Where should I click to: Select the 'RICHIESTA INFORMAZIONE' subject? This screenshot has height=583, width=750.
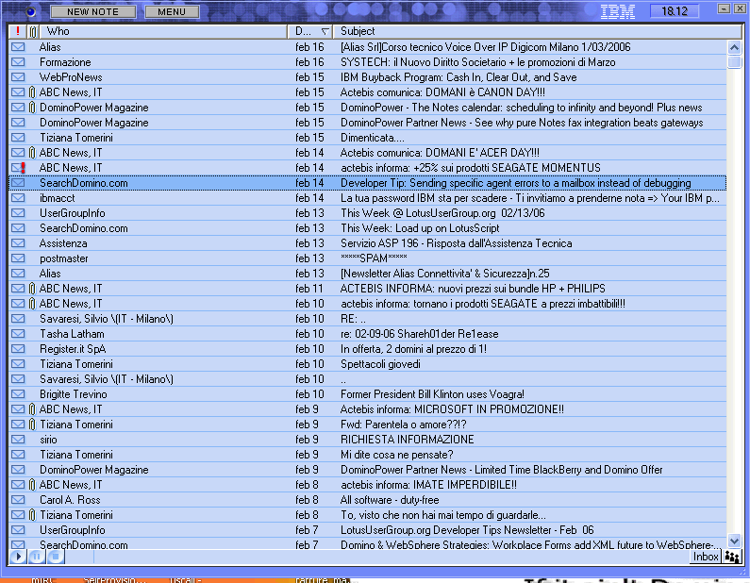click(x=407, y=440)
